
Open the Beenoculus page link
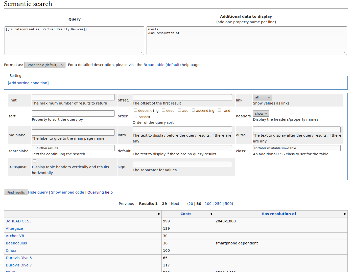tap(16, 243)
